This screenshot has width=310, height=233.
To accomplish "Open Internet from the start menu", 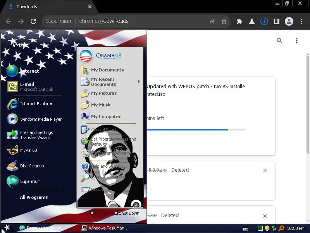I will [x=23, y=71].
